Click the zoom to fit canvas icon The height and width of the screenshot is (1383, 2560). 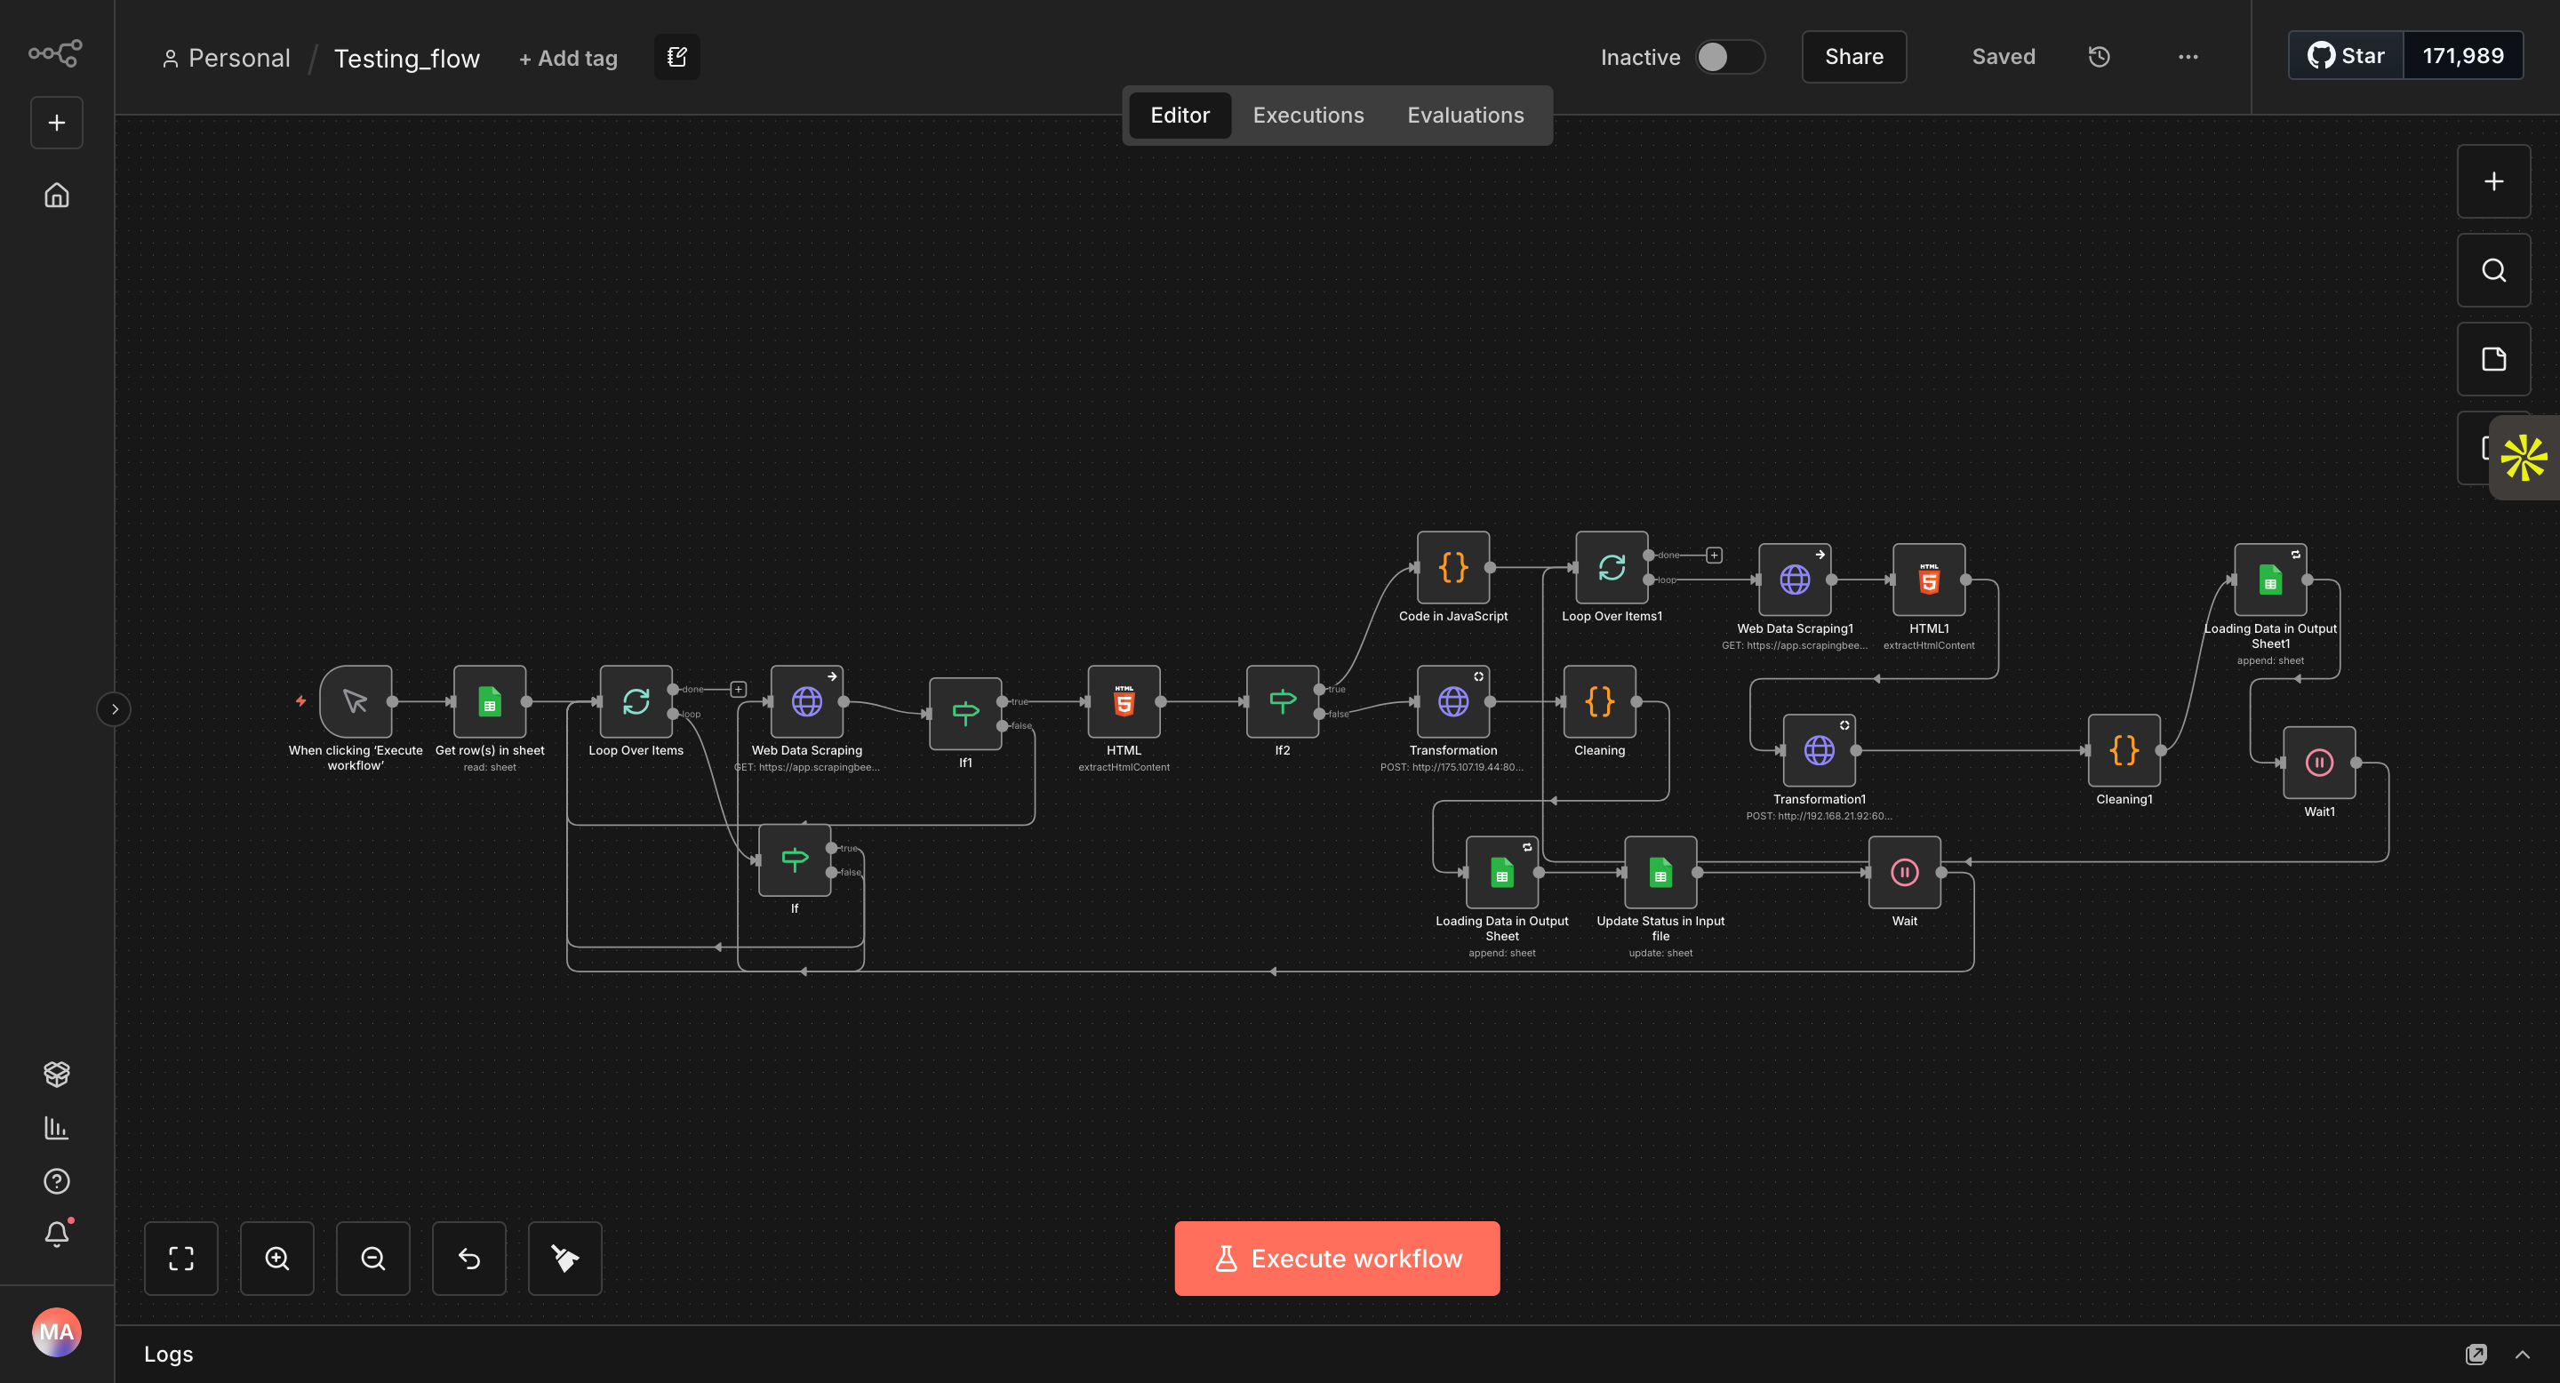[x=180, y=1258]
